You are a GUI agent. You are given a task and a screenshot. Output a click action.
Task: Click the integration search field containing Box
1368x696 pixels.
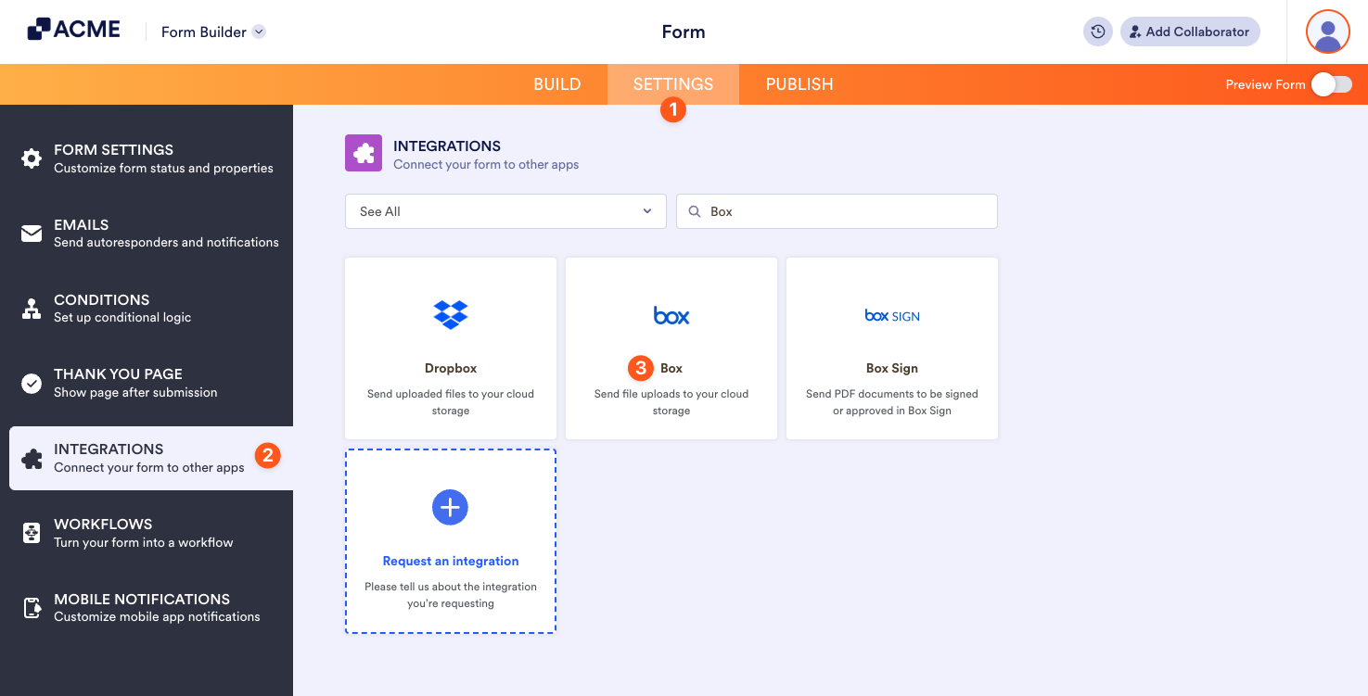click(x=836, y=211)
